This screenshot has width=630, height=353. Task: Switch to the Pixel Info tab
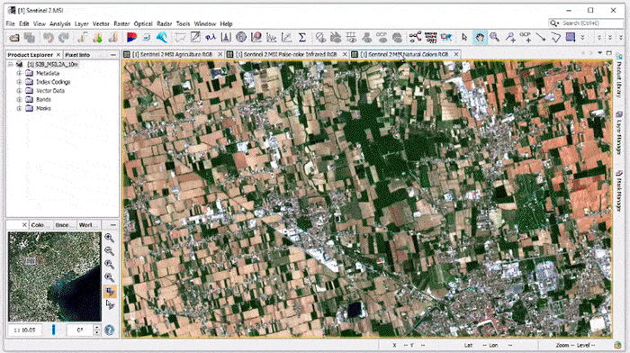[77, 55]
